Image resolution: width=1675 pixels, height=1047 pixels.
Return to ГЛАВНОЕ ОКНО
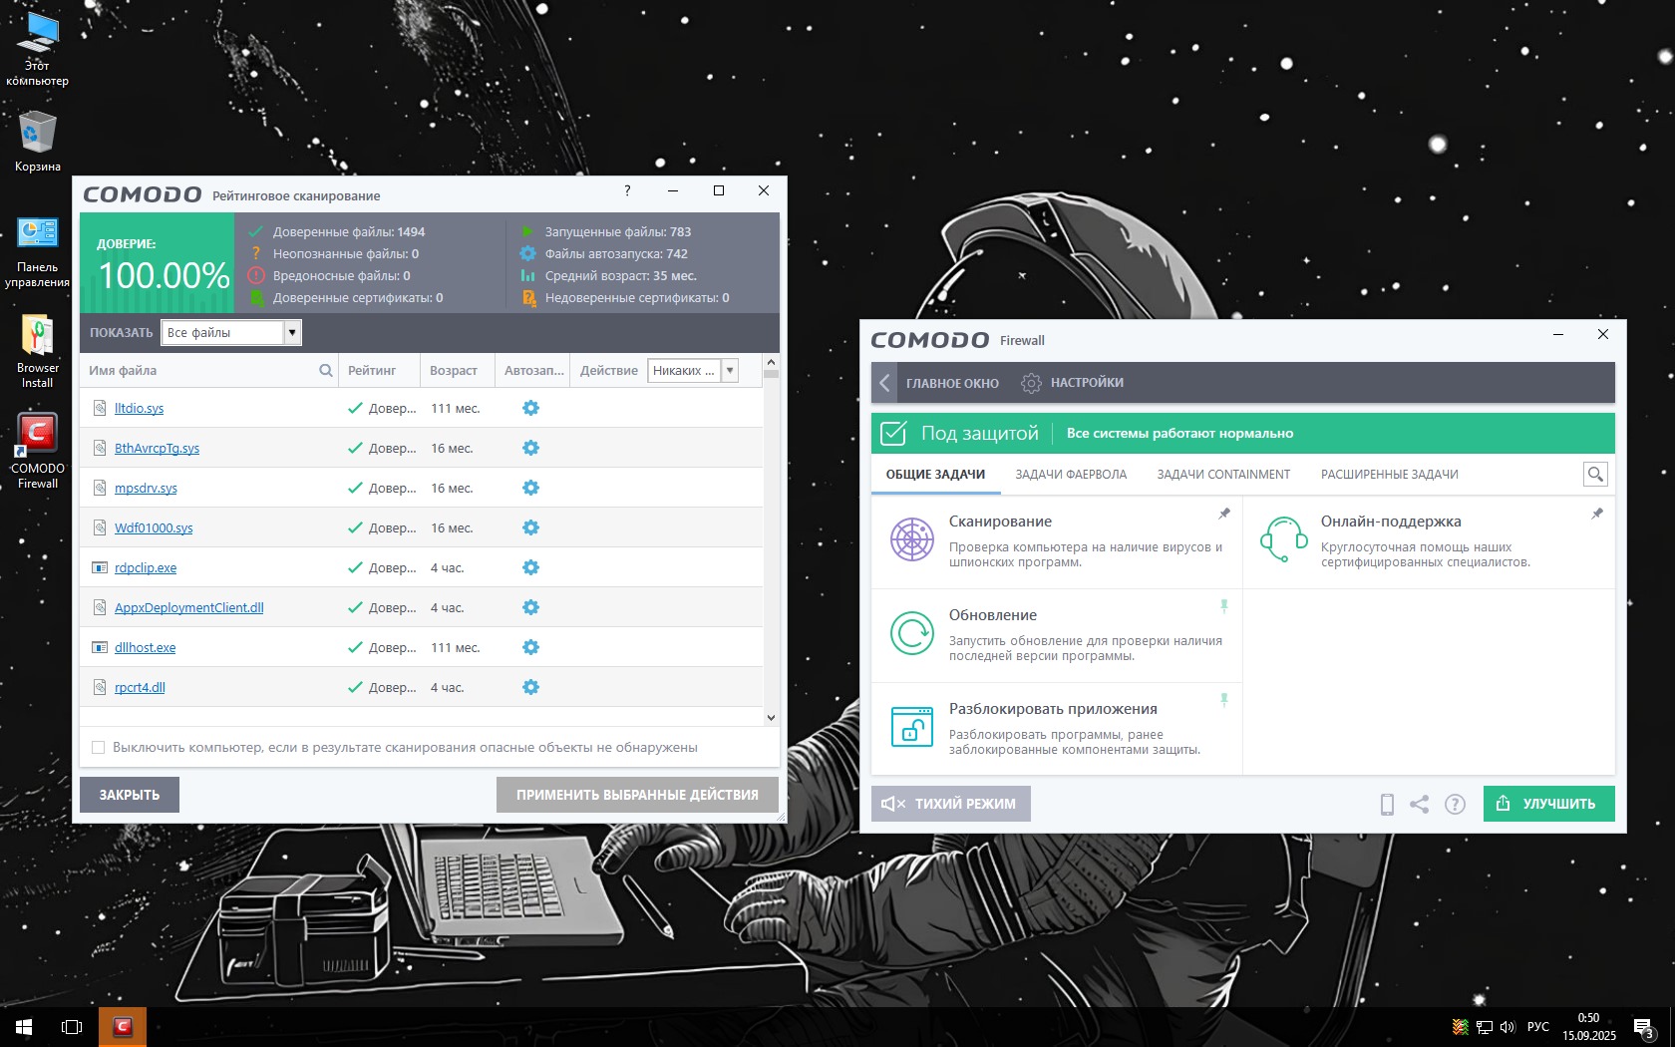952,383
